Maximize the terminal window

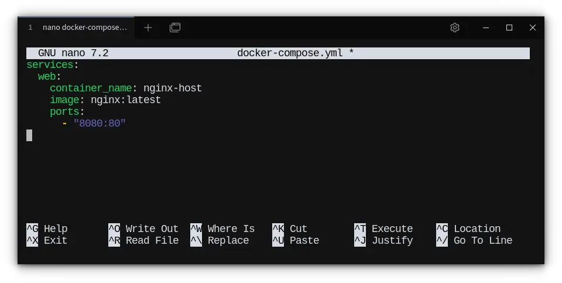pyautogui.click(x=509, y=28)
